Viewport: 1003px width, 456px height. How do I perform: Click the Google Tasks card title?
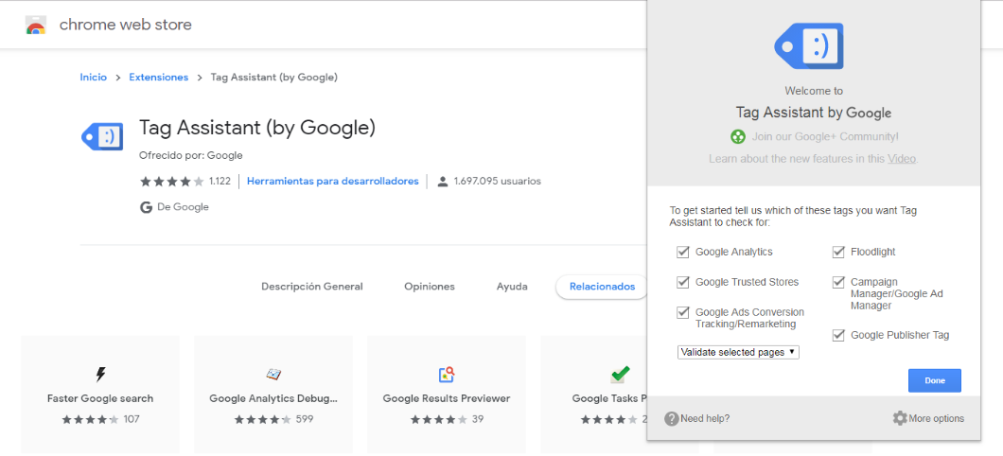(x=609, y=398)
